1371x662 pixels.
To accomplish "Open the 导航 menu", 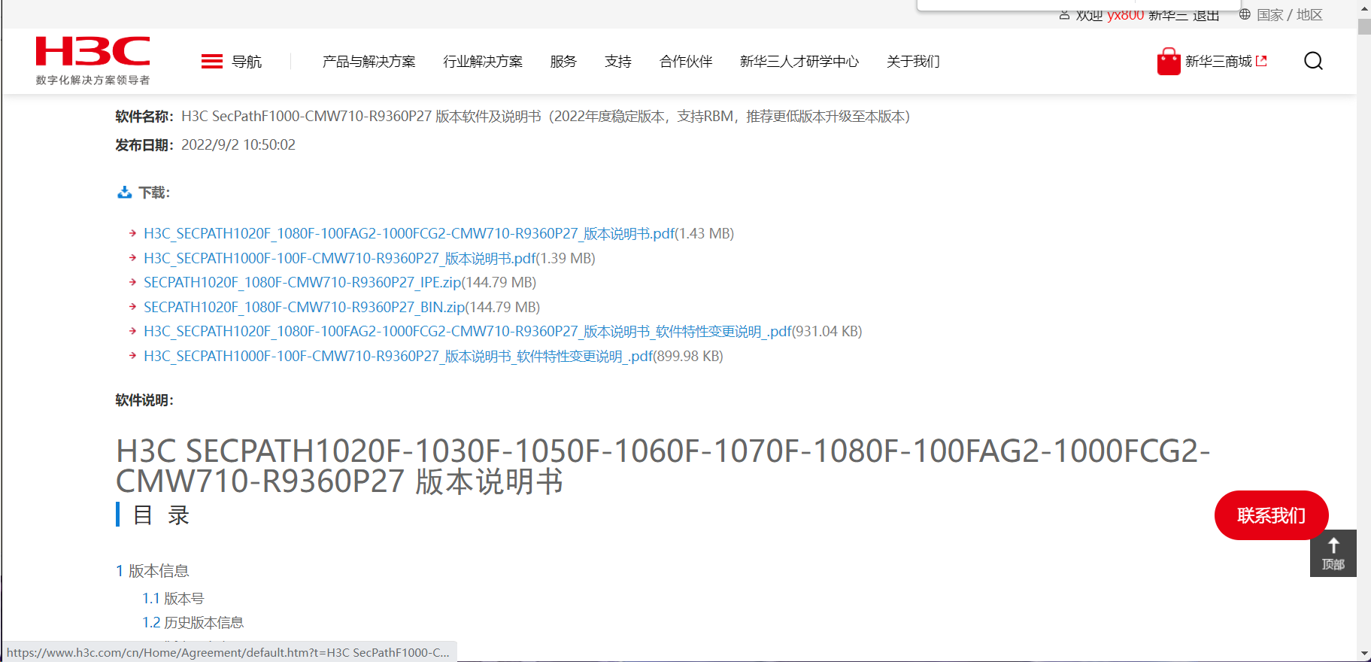I will click(x=247, y=62).
